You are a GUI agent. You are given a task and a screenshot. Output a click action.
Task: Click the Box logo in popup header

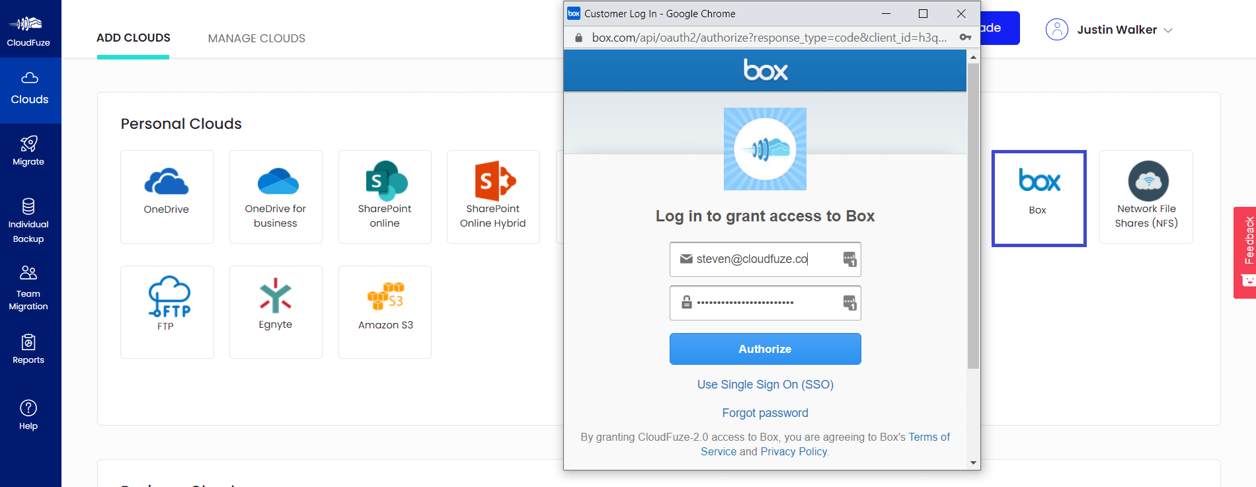[x=765, y=70]
